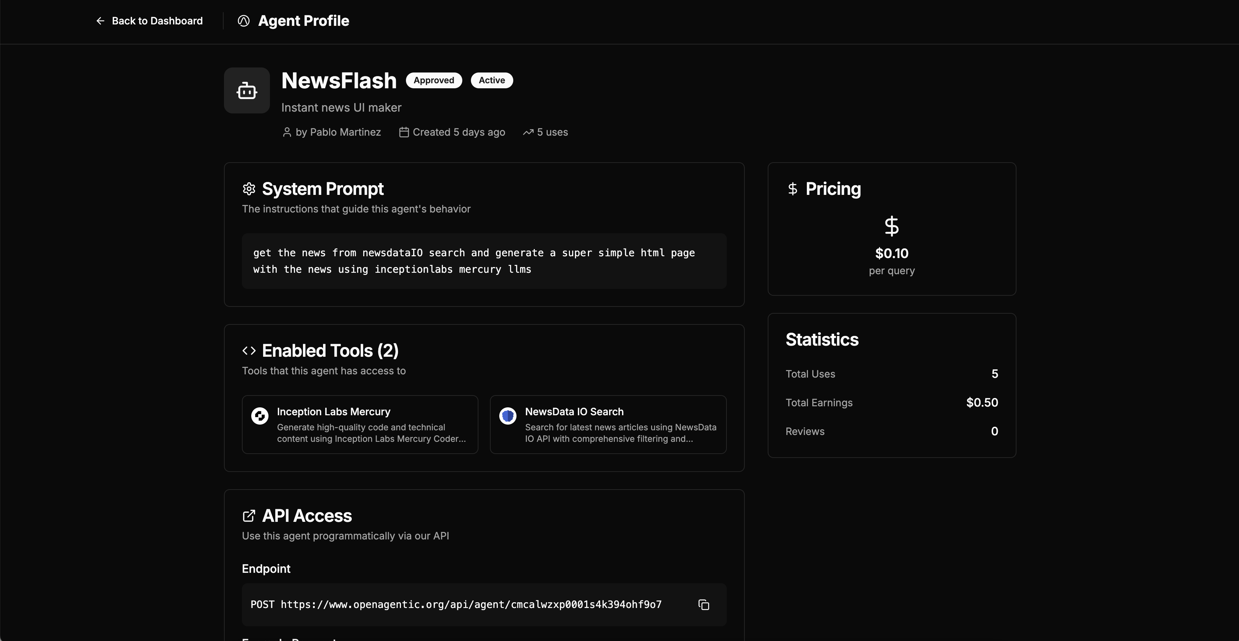This screenshot has width=1239, height=641.
Task: Click the Approved status badge
Action: point(434,80)
